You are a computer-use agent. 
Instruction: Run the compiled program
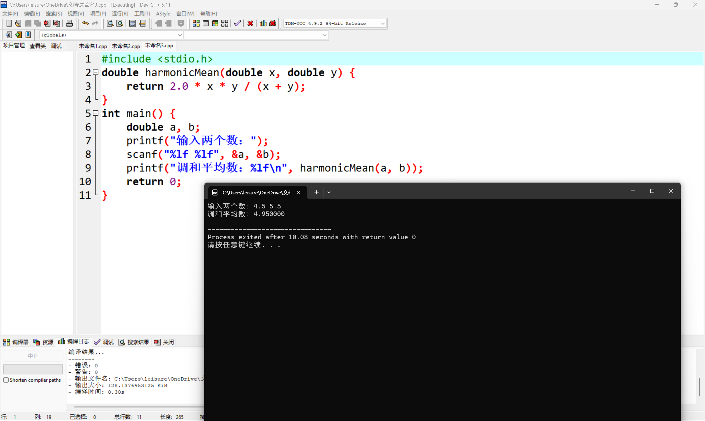pos(206,23)
